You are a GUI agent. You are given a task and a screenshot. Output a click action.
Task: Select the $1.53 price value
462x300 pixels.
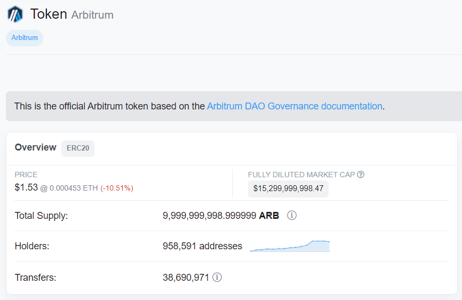pos(26,187)
